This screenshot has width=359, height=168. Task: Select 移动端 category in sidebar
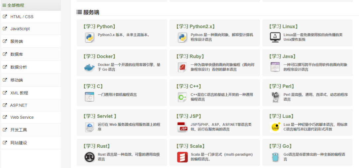[31, 80]
